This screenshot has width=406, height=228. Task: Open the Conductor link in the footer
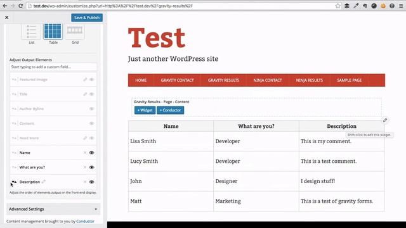[85, 221]
